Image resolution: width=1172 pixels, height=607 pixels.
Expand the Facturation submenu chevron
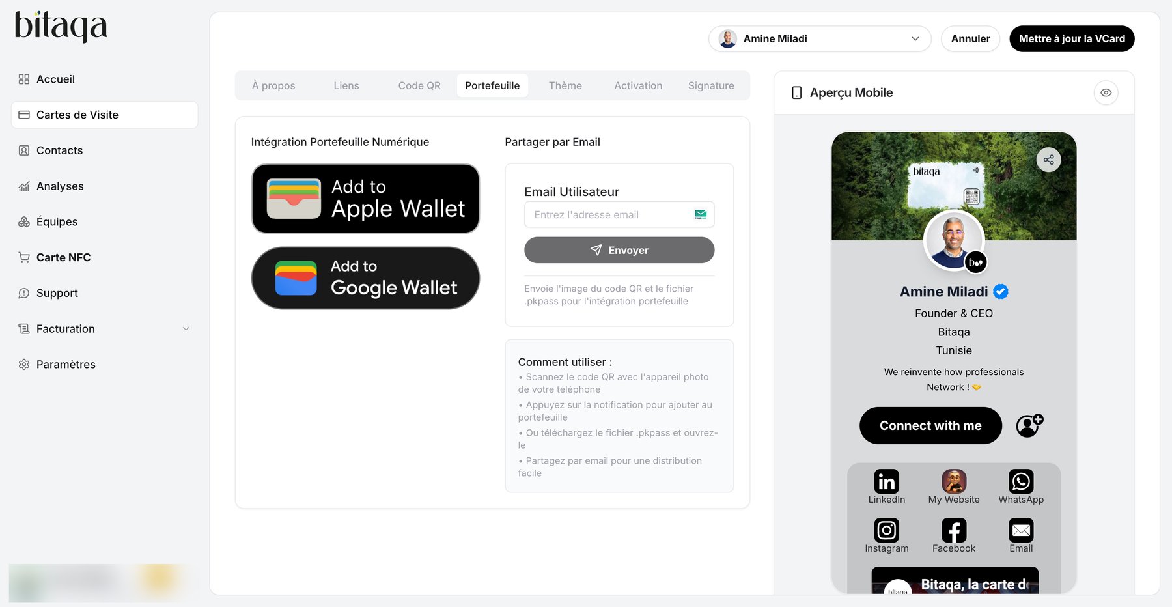186,329
